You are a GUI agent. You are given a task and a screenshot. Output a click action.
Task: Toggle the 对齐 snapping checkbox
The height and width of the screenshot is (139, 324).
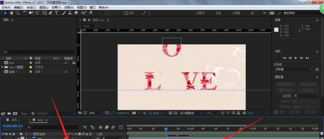[x=126, y=13]
